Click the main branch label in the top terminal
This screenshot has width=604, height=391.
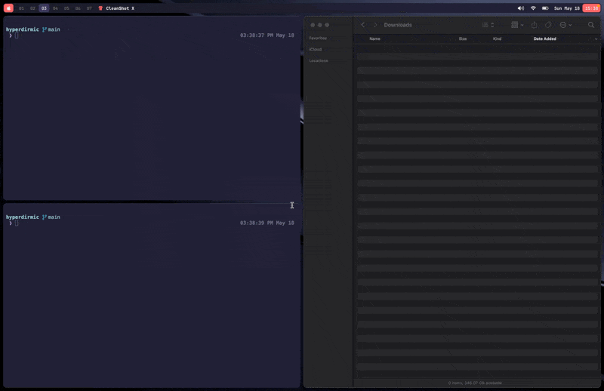54,29
